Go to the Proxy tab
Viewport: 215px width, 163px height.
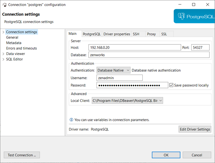tap(151, 34)
